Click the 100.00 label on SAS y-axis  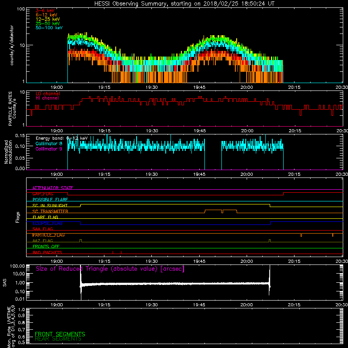pos(17,266)
